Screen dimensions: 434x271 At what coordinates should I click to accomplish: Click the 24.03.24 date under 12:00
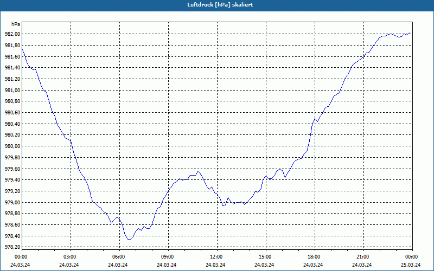[x=215, y=265]
